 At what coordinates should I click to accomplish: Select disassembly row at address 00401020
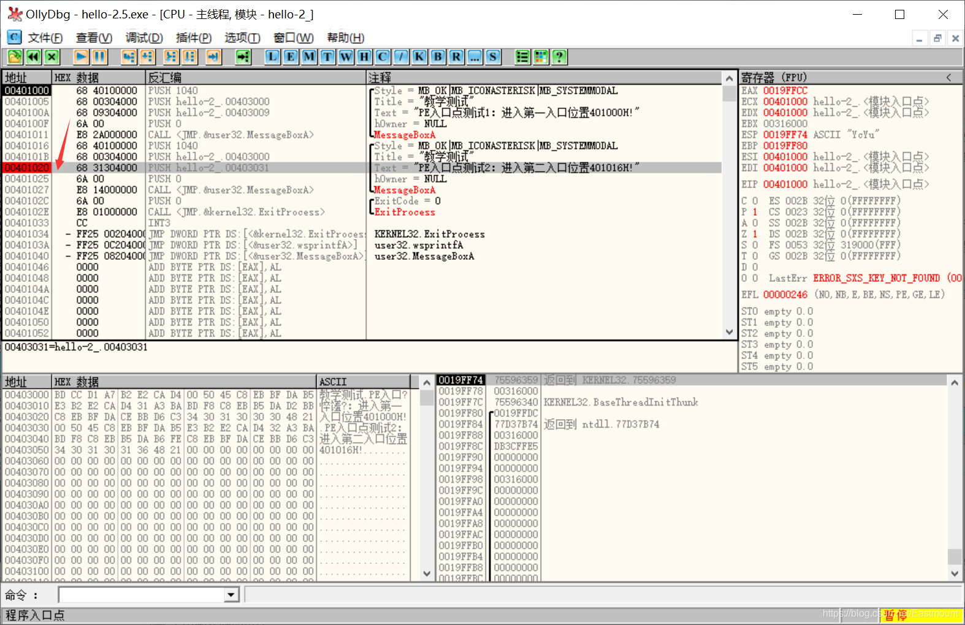(362, 168)
